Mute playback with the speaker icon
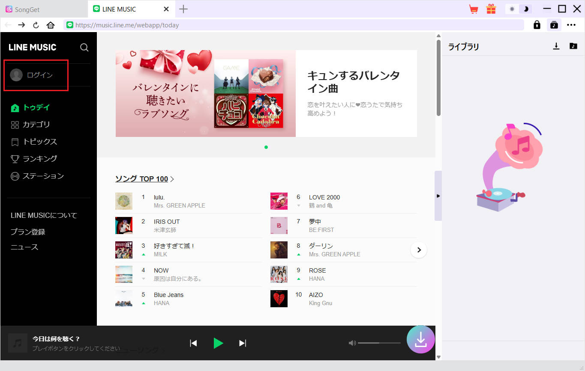The width and height of the screenshot is (585, 371). pyautogui.click(x=352, y=342)
